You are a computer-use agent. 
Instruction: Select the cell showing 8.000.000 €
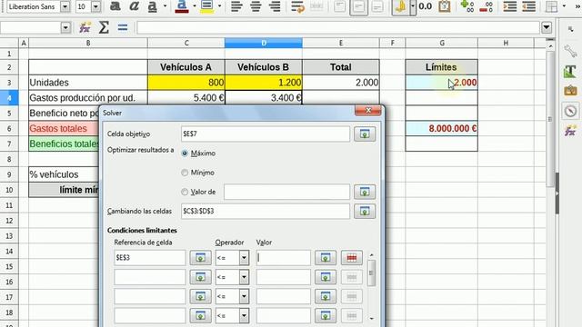(x=442, y=128)
